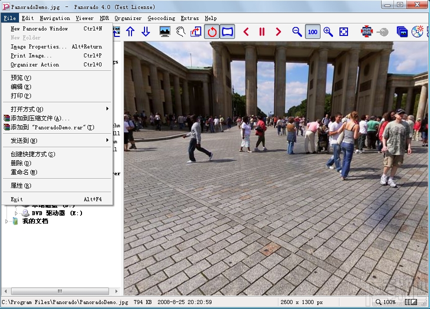Select 创建快捷方式(S) entry
This screenshot has height=309, width=430.
click(x=56, y=154)
